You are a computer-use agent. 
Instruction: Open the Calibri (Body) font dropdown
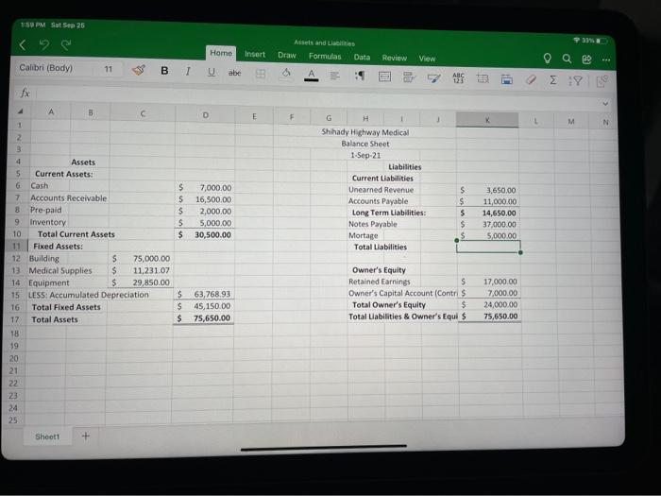click(x=53, y=68)
